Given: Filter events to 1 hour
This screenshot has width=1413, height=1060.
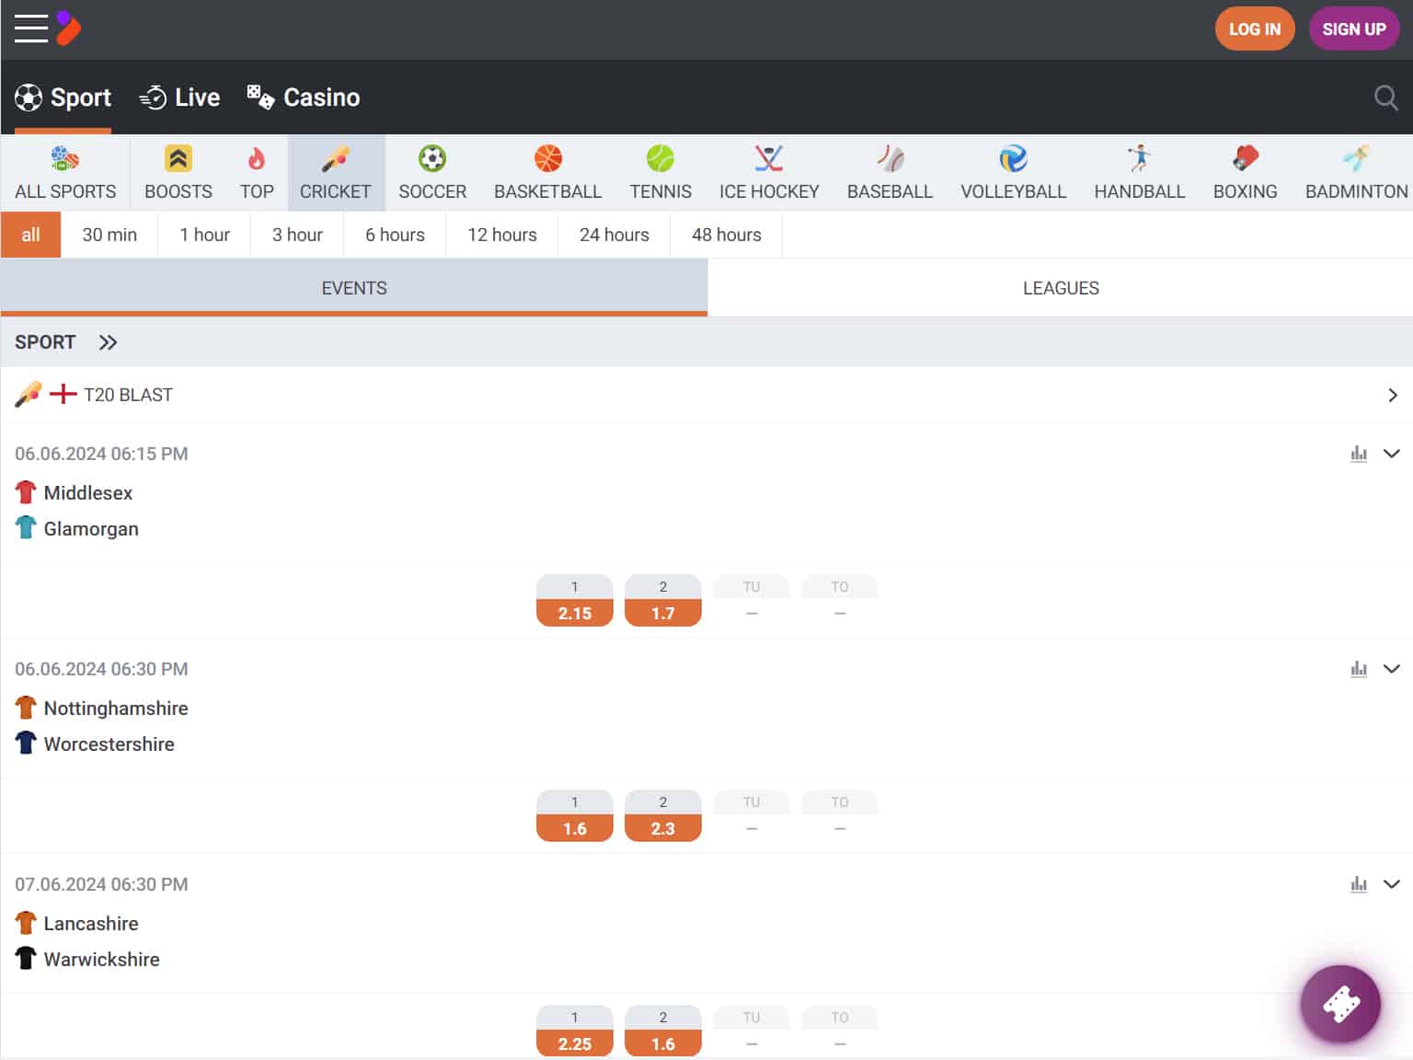Looking at the screenshot, I should [204, 235].
